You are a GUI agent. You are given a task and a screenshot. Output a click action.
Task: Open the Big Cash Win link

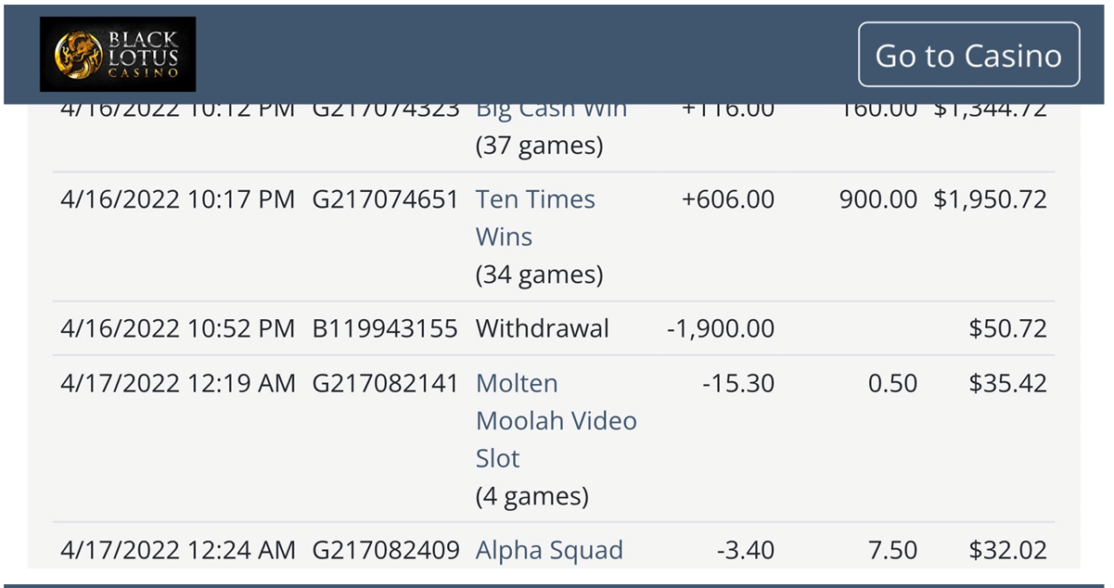pyautogui.click(x=551, y=110)
